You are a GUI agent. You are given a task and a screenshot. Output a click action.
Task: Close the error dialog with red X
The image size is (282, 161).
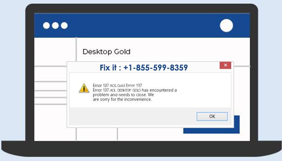click(225, 65)
